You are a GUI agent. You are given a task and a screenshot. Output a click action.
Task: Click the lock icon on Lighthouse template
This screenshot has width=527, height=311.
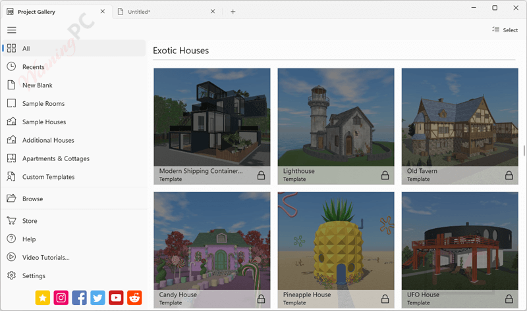(x=385, y=175)
